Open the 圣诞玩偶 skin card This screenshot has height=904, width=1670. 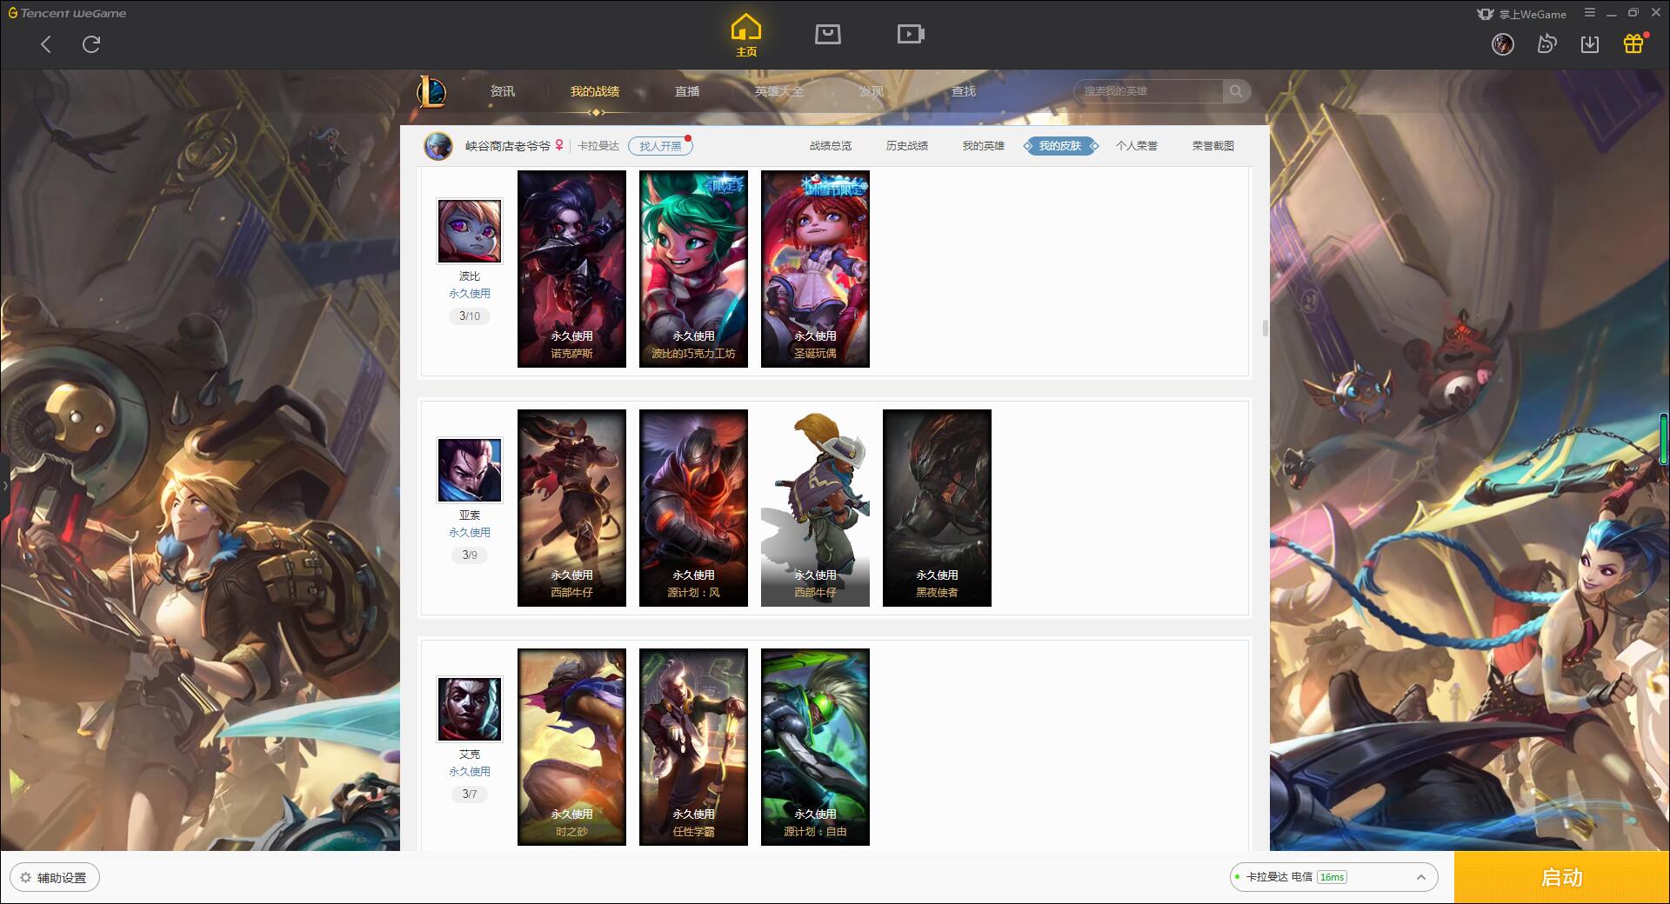point(815,269)
